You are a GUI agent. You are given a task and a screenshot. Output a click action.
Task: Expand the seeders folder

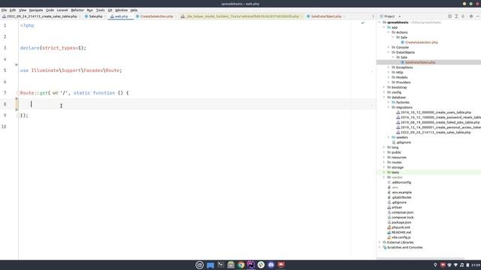click(x=389, y=137)
